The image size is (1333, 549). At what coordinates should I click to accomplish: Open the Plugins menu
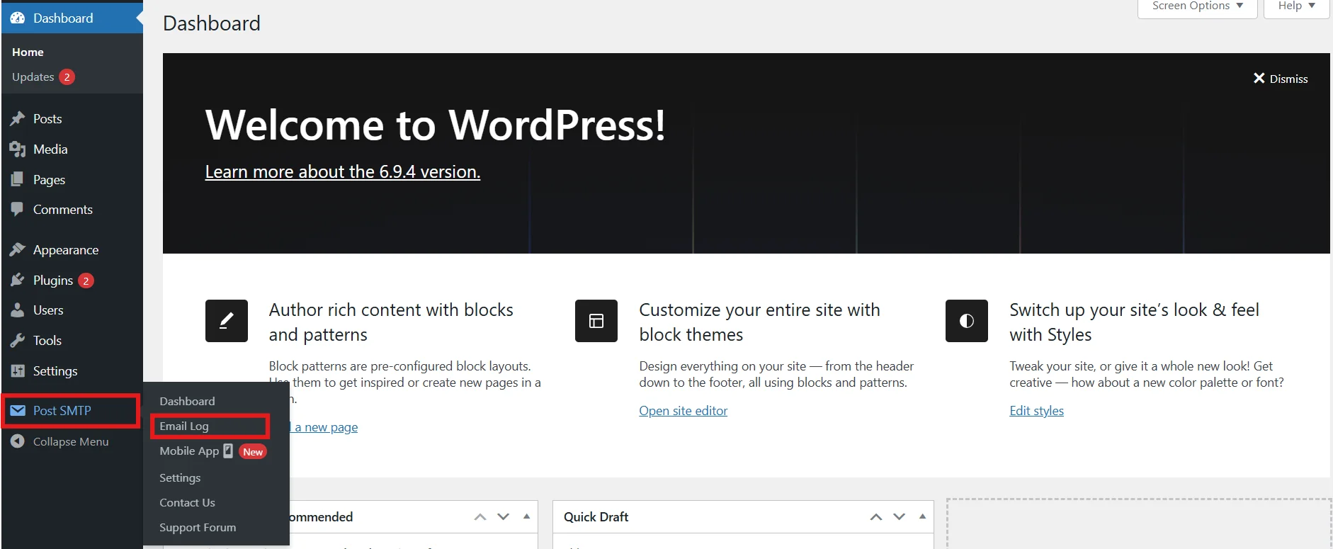[x=72, y=281]
